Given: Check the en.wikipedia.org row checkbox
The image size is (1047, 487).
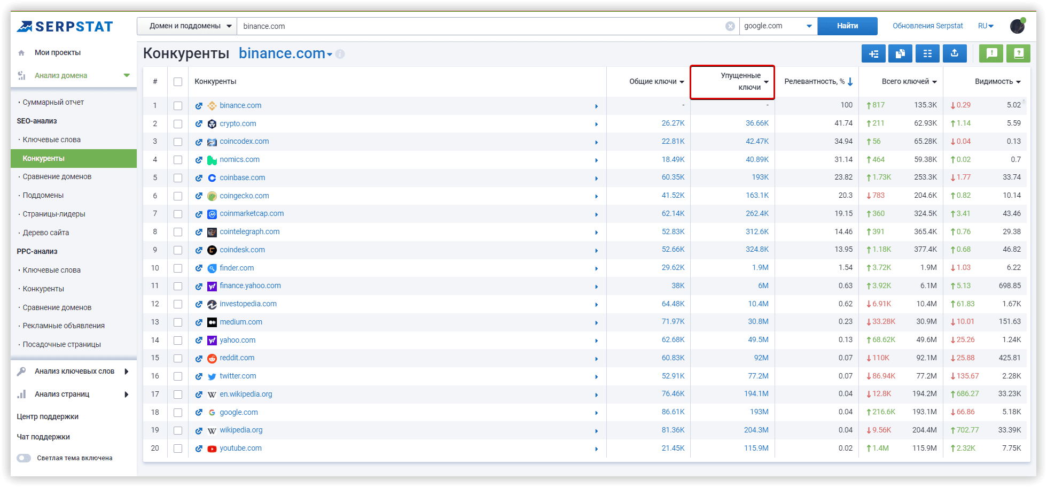Looking at the screenshot, I should tap(178, 395).
